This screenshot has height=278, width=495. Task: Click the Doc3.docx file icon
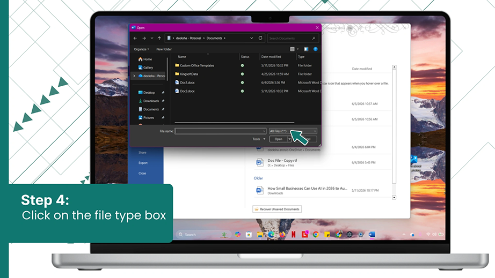point(177,91)
